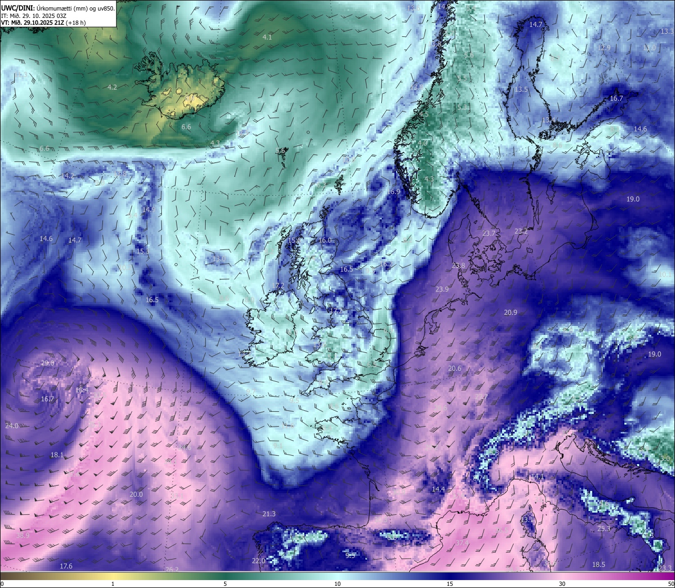The image size is (675, 588).
Task: Click the 12.9 value label
Action: pos(604,47)
